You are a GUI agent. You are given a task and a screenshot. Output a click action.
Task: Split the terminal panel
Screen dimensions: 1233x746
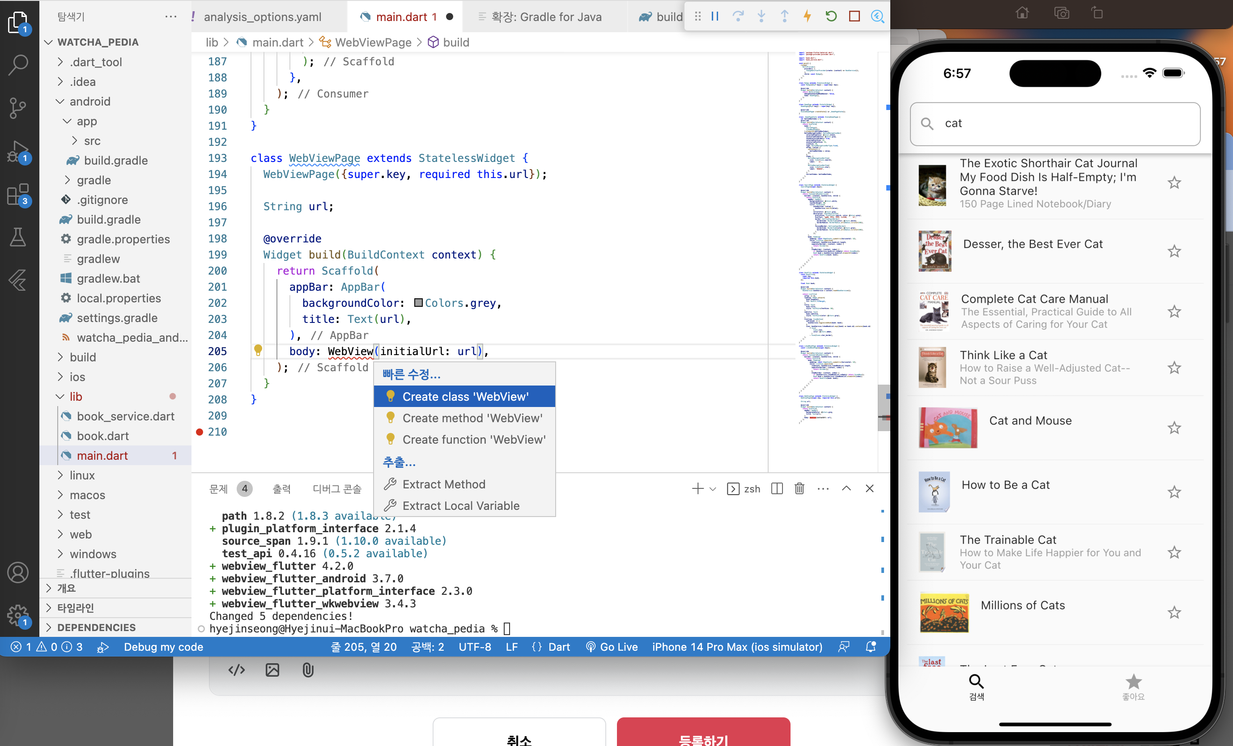(x=777, y=488)
